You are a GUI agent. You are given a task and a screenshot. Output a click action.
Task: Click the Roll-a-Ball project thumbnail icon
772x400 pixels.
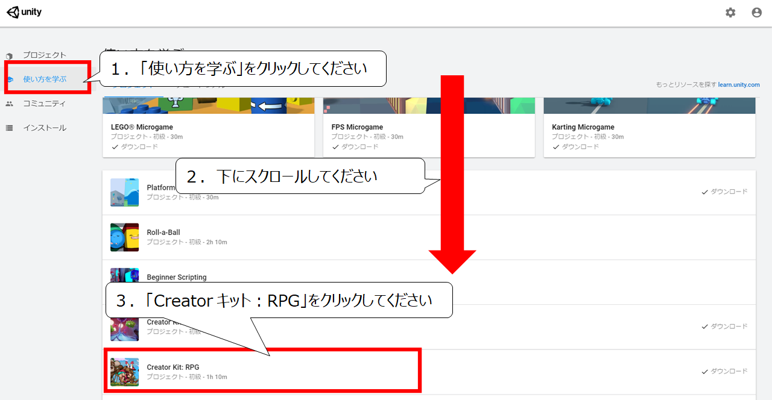click(125, 237)
